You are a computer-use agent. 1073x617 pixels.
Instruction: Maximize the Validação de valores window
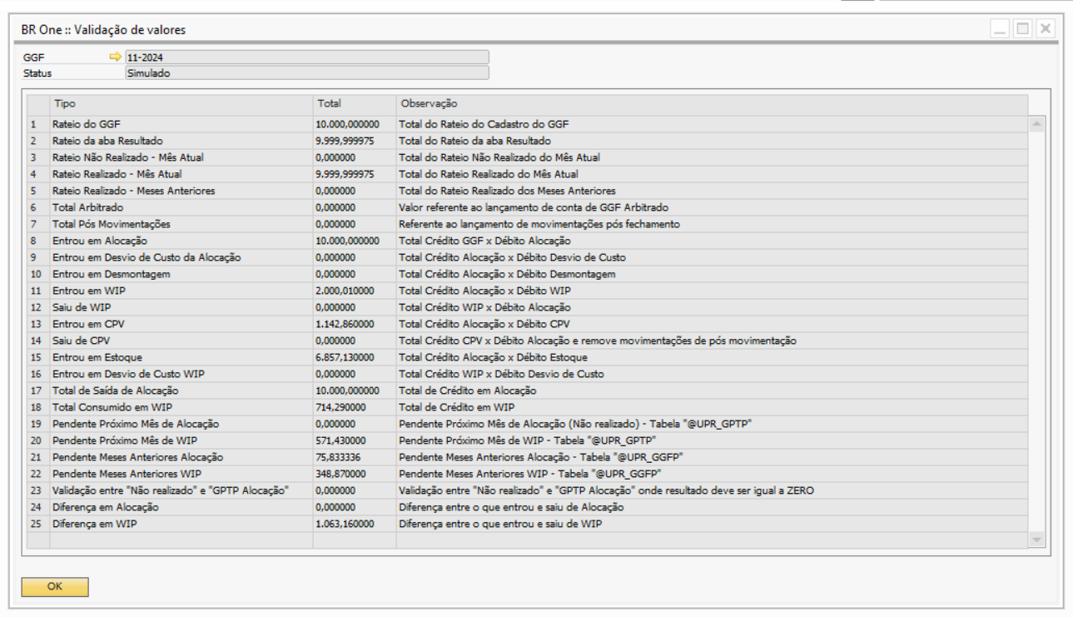coord(1022,28)
